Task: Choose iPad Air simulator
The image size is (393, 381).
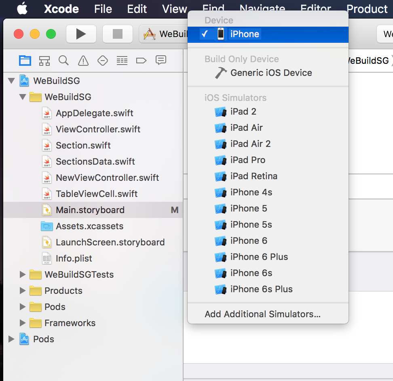Action: [268, 128]
